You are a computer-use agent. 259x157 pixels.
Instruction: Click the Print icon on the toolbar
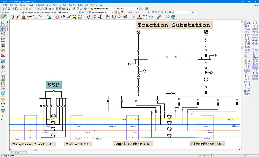point(13,8)
